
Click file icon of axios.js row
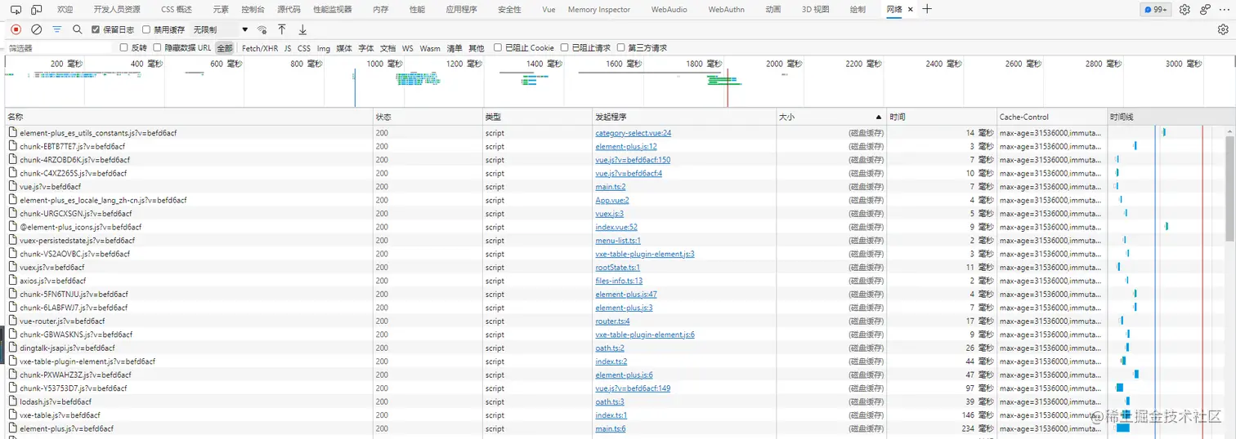12,281
